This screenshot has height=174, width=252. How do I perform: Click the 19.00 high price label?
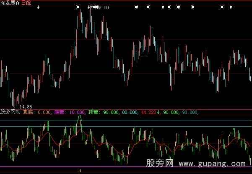click(103, 8)
